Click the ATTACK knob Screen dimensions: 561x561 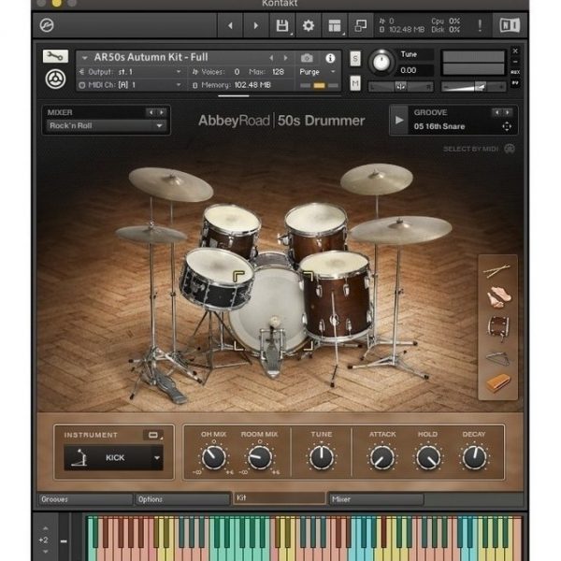382,457
